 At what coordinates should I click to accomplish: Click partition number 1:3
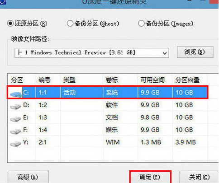pyautogui.click(x=43, y=117)
